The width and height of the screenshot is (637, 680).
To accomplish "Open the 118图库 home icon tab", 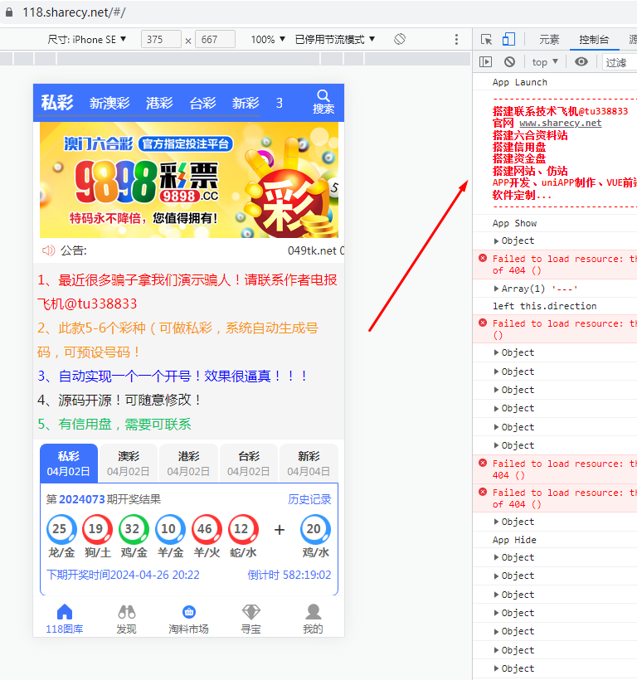I will [65, 612].
